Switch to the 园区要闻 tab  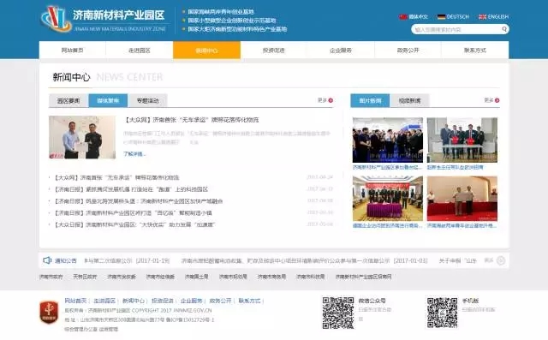coord(68,101)
